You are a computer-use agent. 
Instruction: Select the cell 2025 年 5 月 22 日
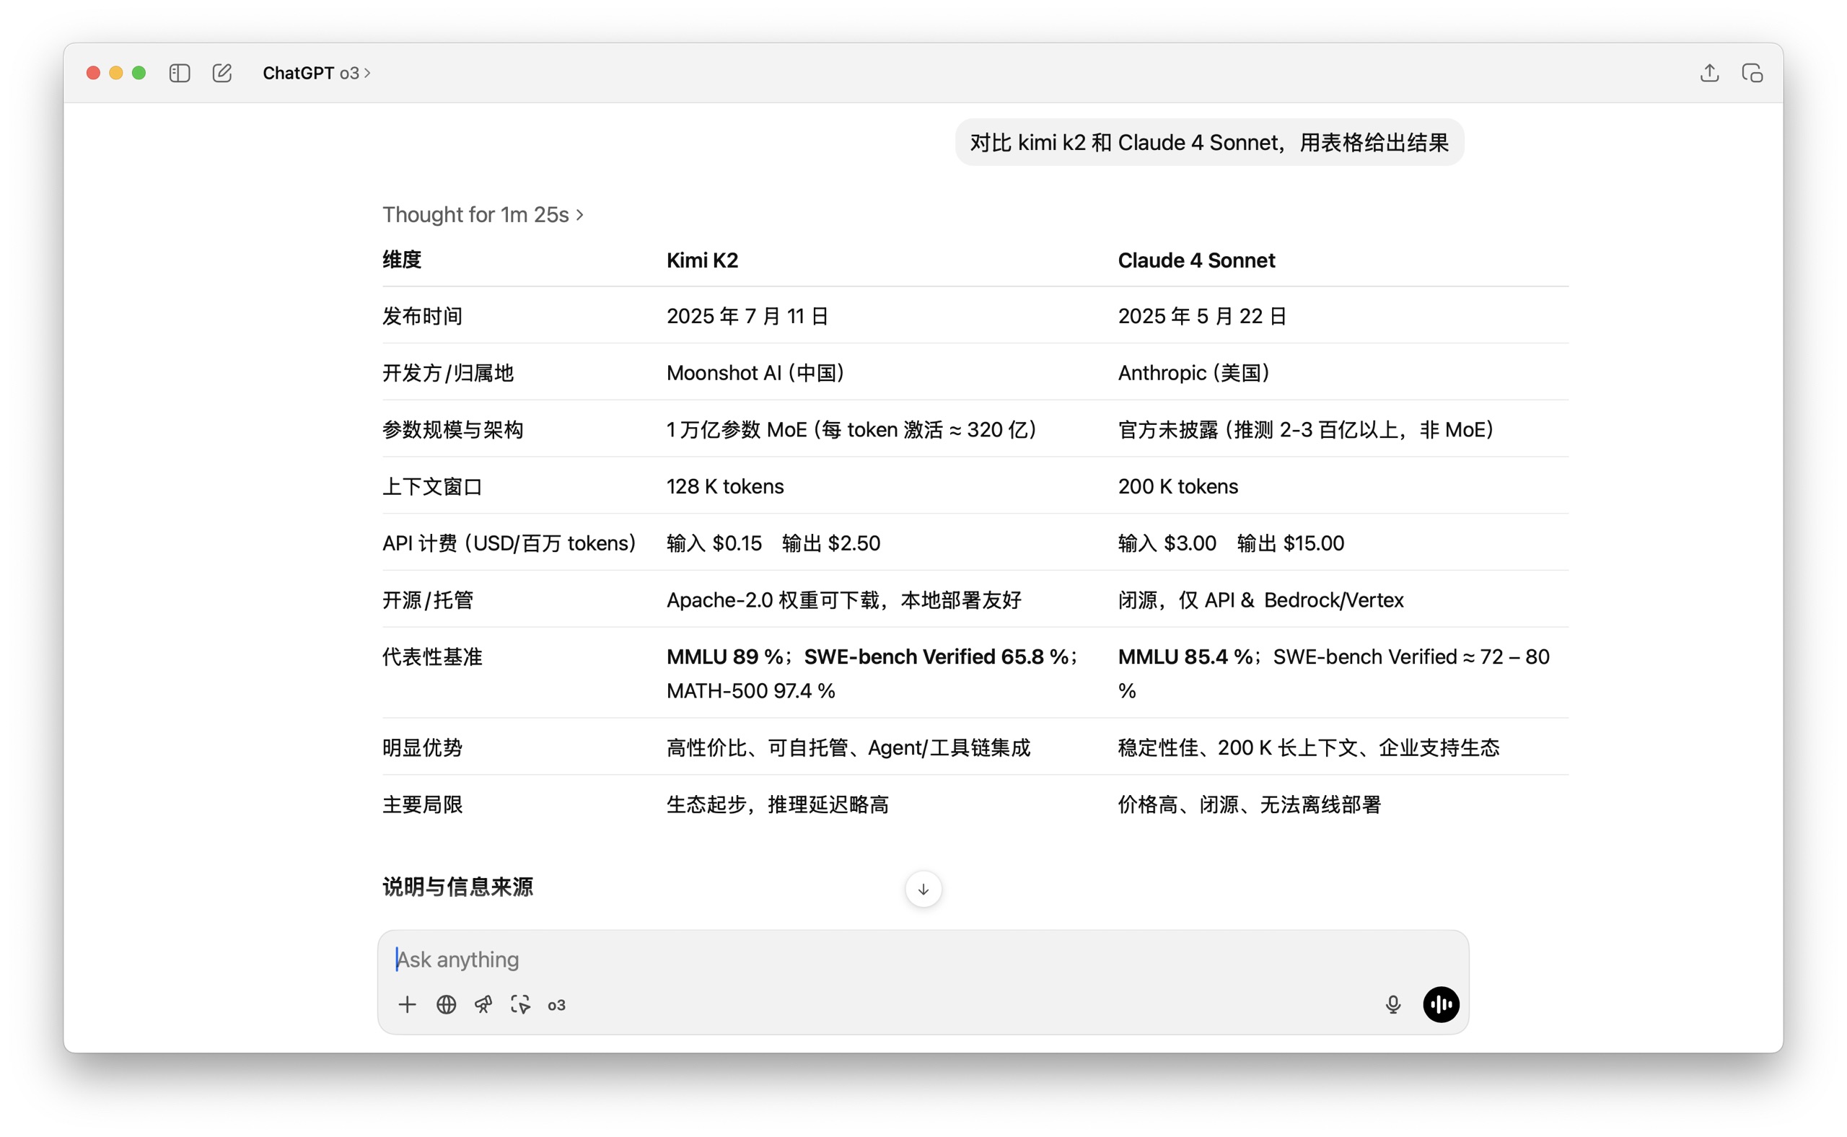coord(1202,316)
